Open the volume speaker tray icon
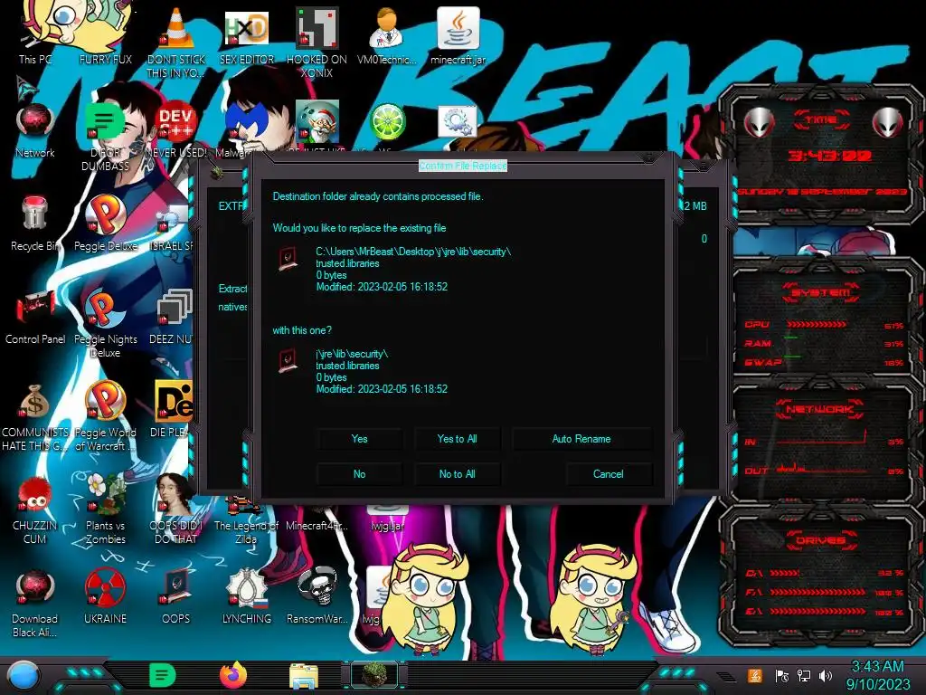Image resolution: width=926 pixels, height=695 pixels. pos(826,675)
